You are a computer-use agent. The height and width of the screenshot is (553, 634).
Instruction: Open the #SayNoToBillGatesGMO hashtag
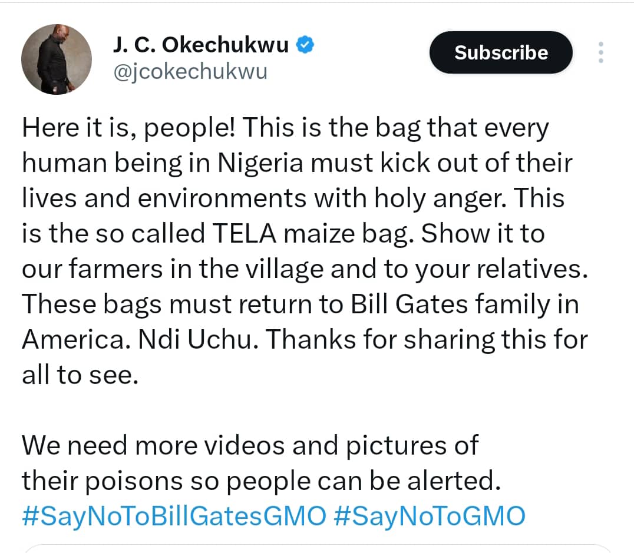click(174, 516)
